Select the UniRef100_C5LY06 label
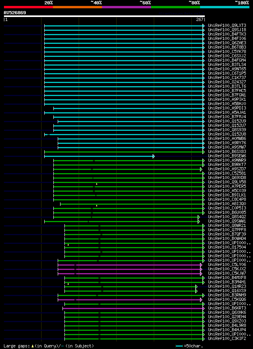The width and height of the screenshot is (253, 349). tap(227, 265)
